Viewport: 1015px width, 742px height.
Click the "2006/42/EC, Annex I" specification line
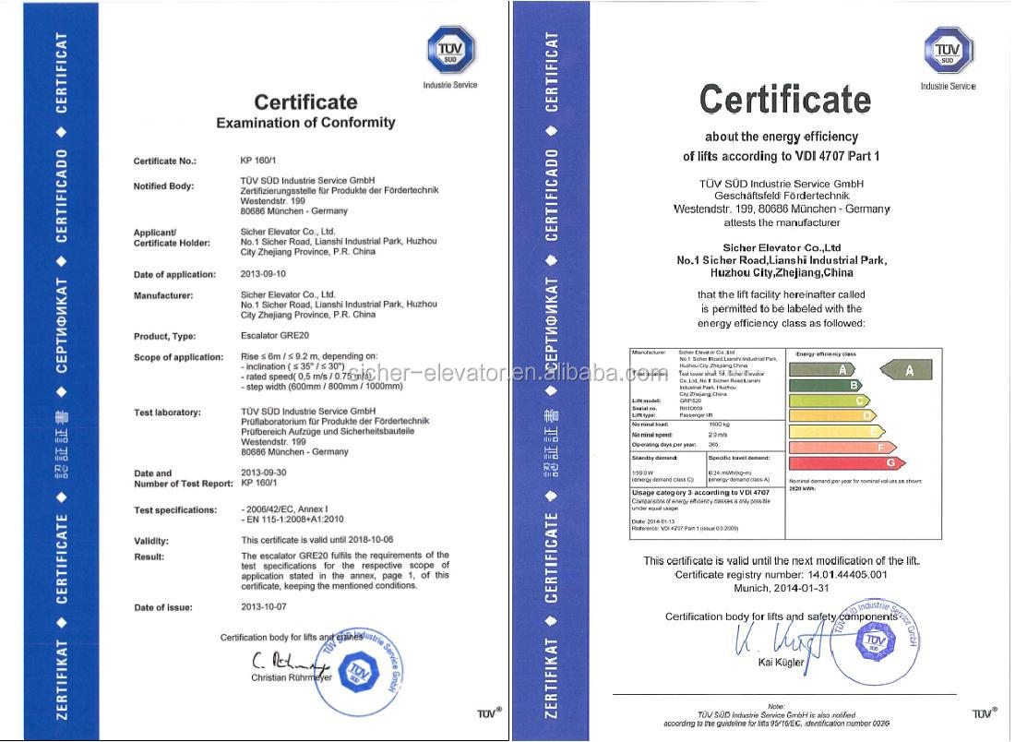[285, 509]
